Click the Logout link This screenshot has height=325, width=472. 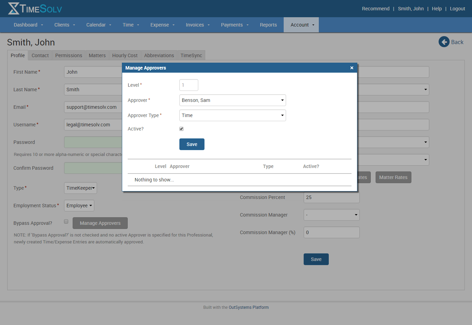click(x=457, y=9)
